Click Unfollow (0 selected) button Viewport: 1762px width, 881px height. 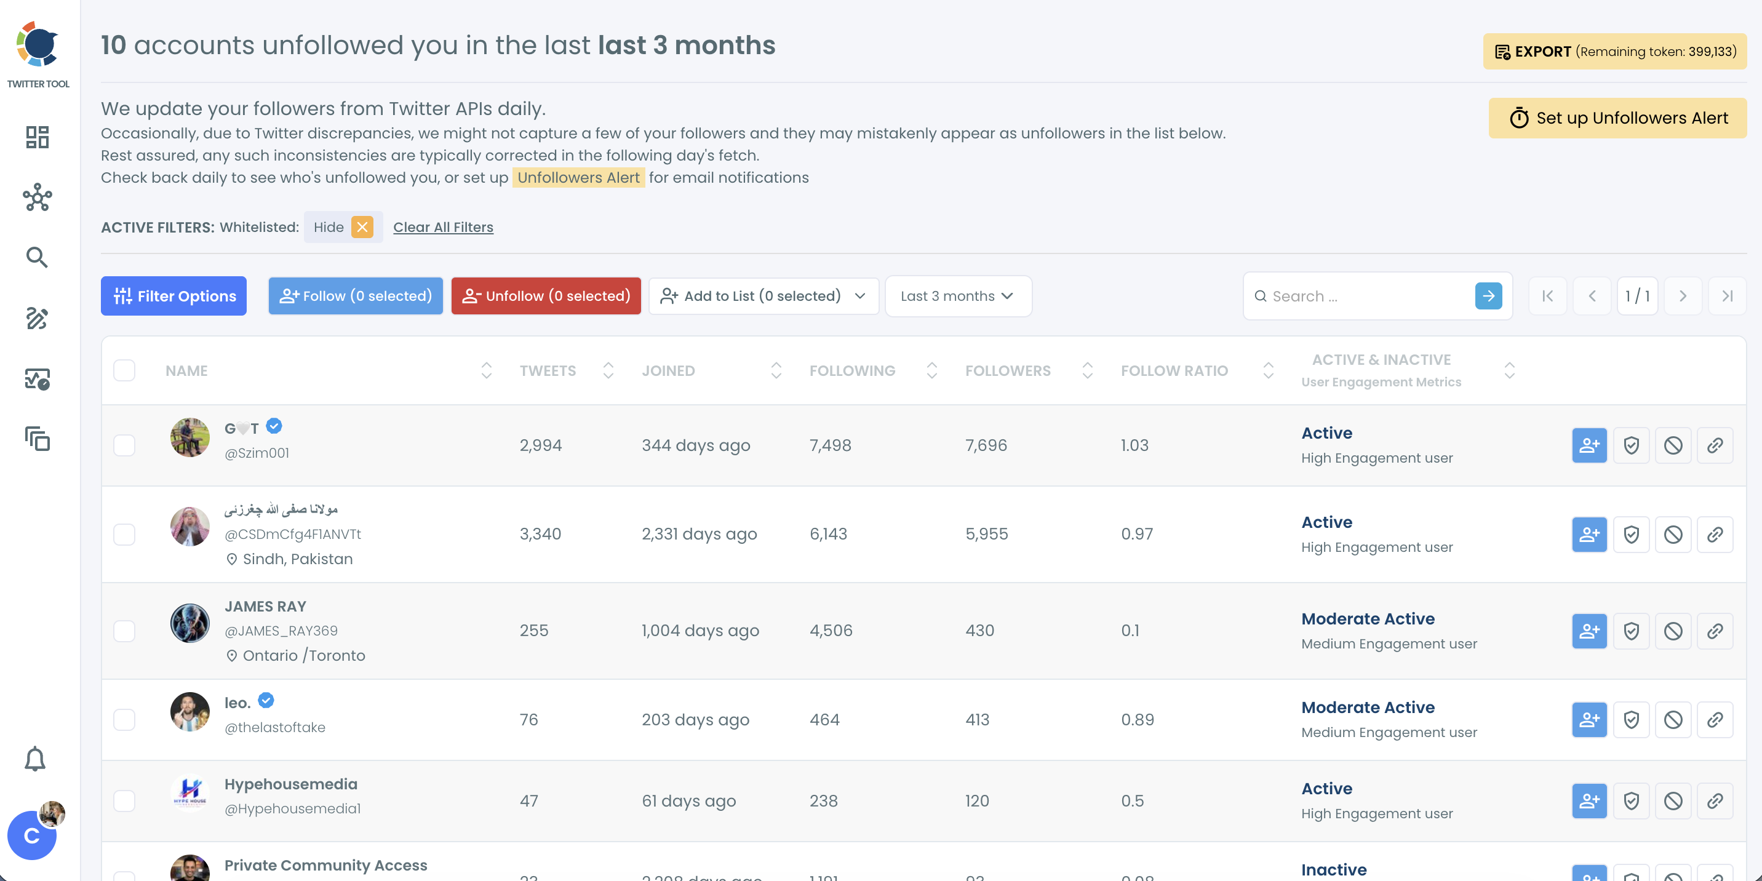click(x=546, y=296)
